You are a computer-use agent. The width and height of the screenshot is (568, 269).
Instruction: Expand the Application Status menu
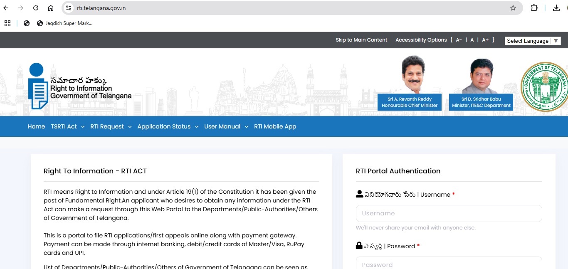(168, 126)
